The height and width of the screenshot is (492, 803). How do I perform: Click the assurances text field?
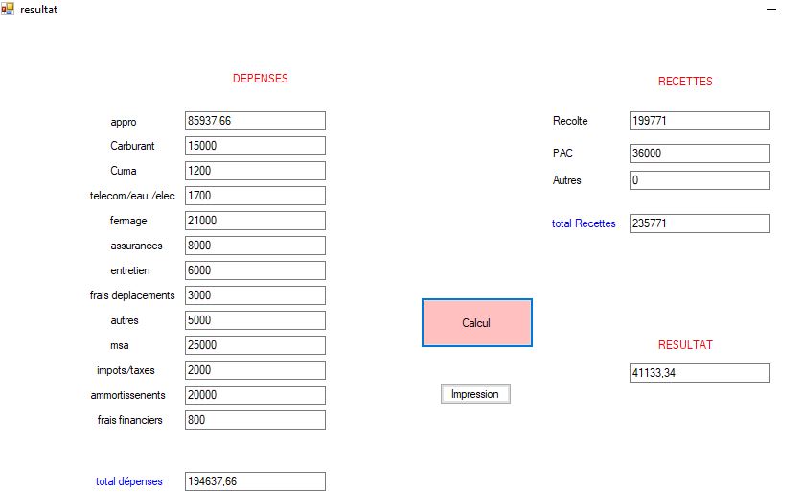click(255, 246)
